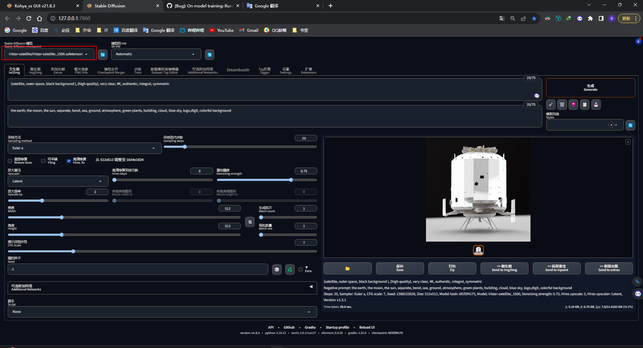Switch to the img2img tab
The height and width of the screenshot is (348, 643).
point(36,70)
